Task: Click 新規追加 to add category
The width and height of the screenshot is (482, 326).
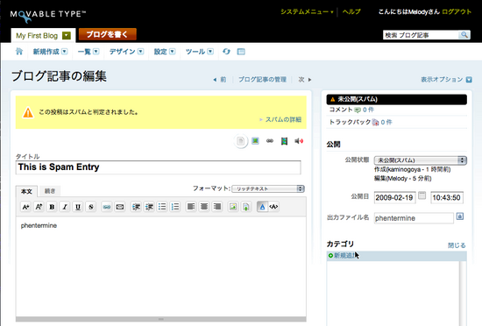Action: tap(344, 256)
